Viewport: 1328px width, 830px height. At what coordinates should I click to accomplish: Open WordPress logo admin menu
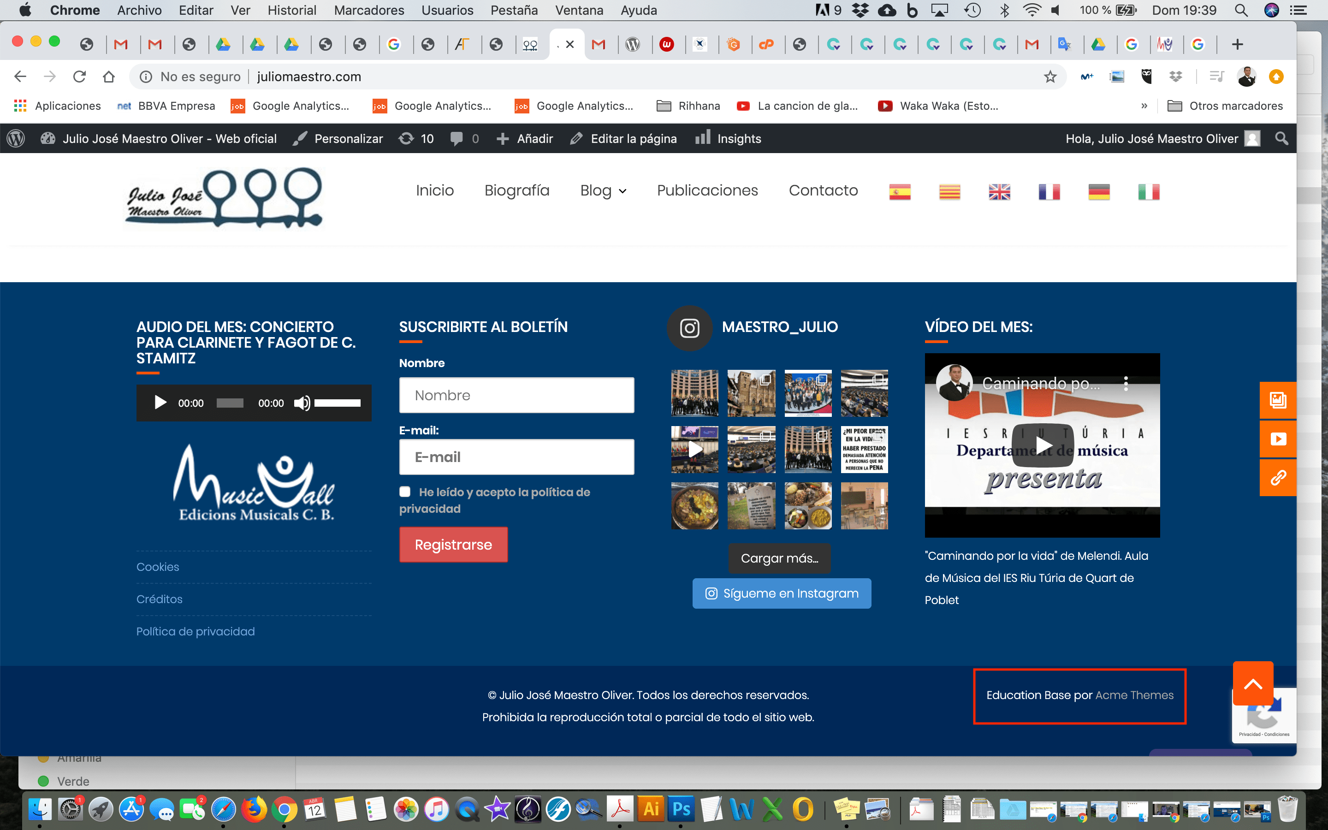point(16,138)
